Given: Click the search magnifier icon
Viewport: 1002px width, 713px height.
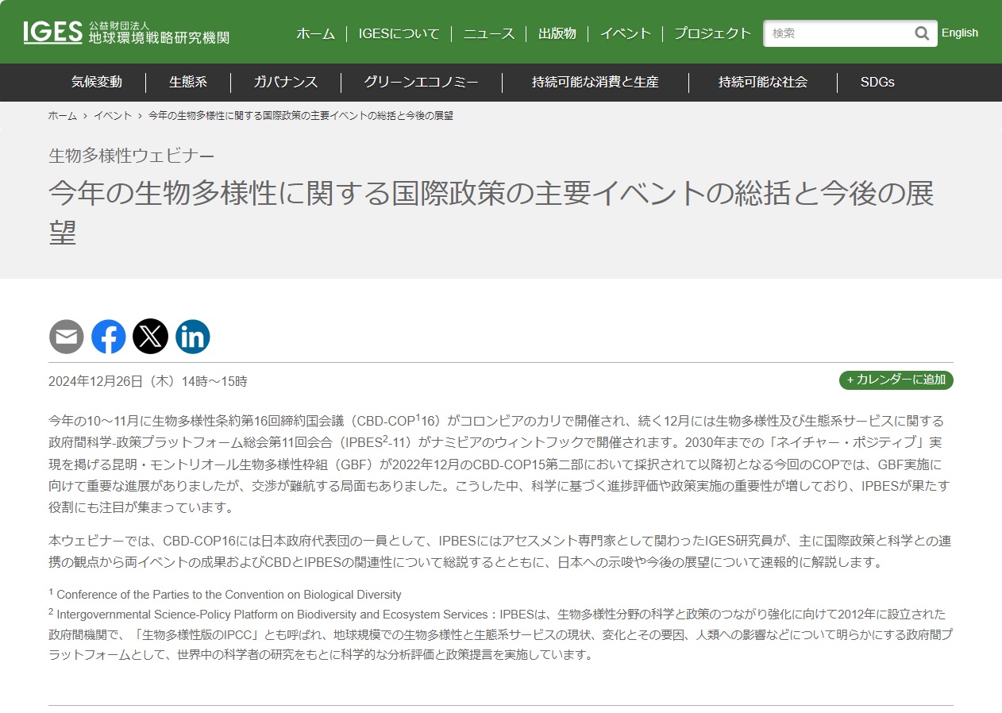Looking at the screenshot, I should point(921,33).
